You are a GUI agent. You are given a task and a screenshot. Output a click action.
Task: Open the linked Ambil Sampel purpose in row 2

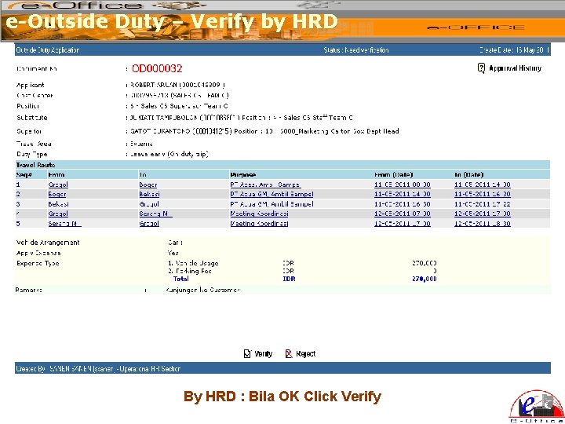point(272,194)
